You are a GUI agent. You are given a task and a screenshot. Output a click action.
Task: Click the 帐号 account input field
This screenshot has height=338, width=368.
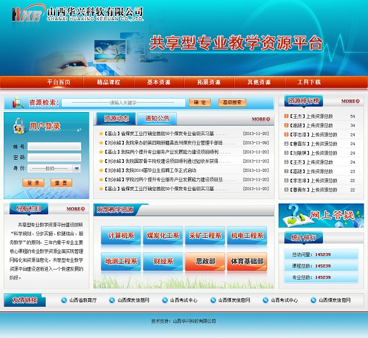tap(55, 146)
